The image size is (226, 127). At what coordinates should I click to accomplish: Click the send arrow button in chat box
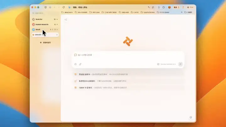[x=180, y=64]
